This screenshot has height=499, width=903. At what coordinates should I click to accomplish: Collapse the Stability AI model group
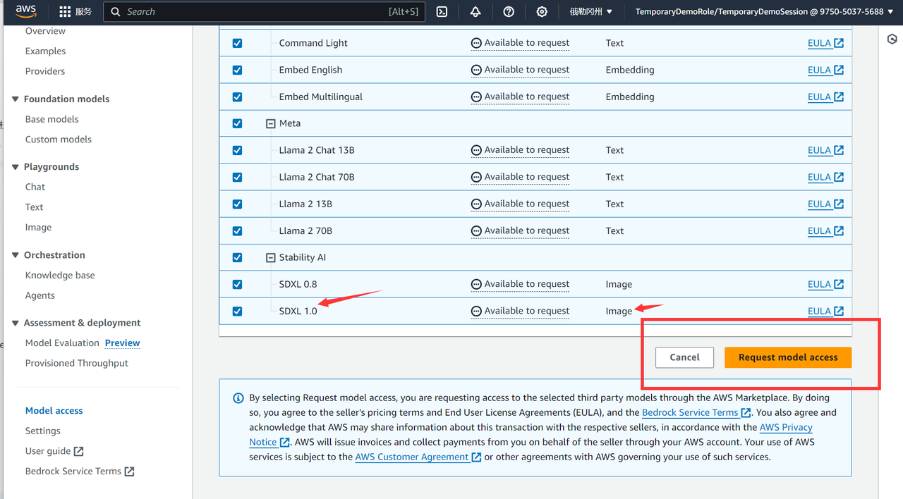pos(270,258)
